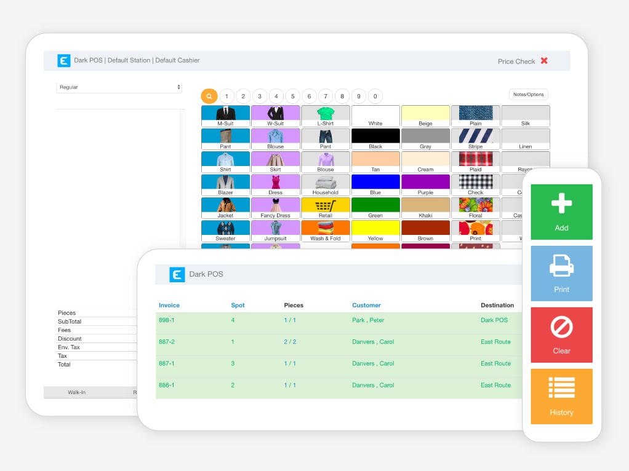Close the Price Check window

[x=545, y=61]
